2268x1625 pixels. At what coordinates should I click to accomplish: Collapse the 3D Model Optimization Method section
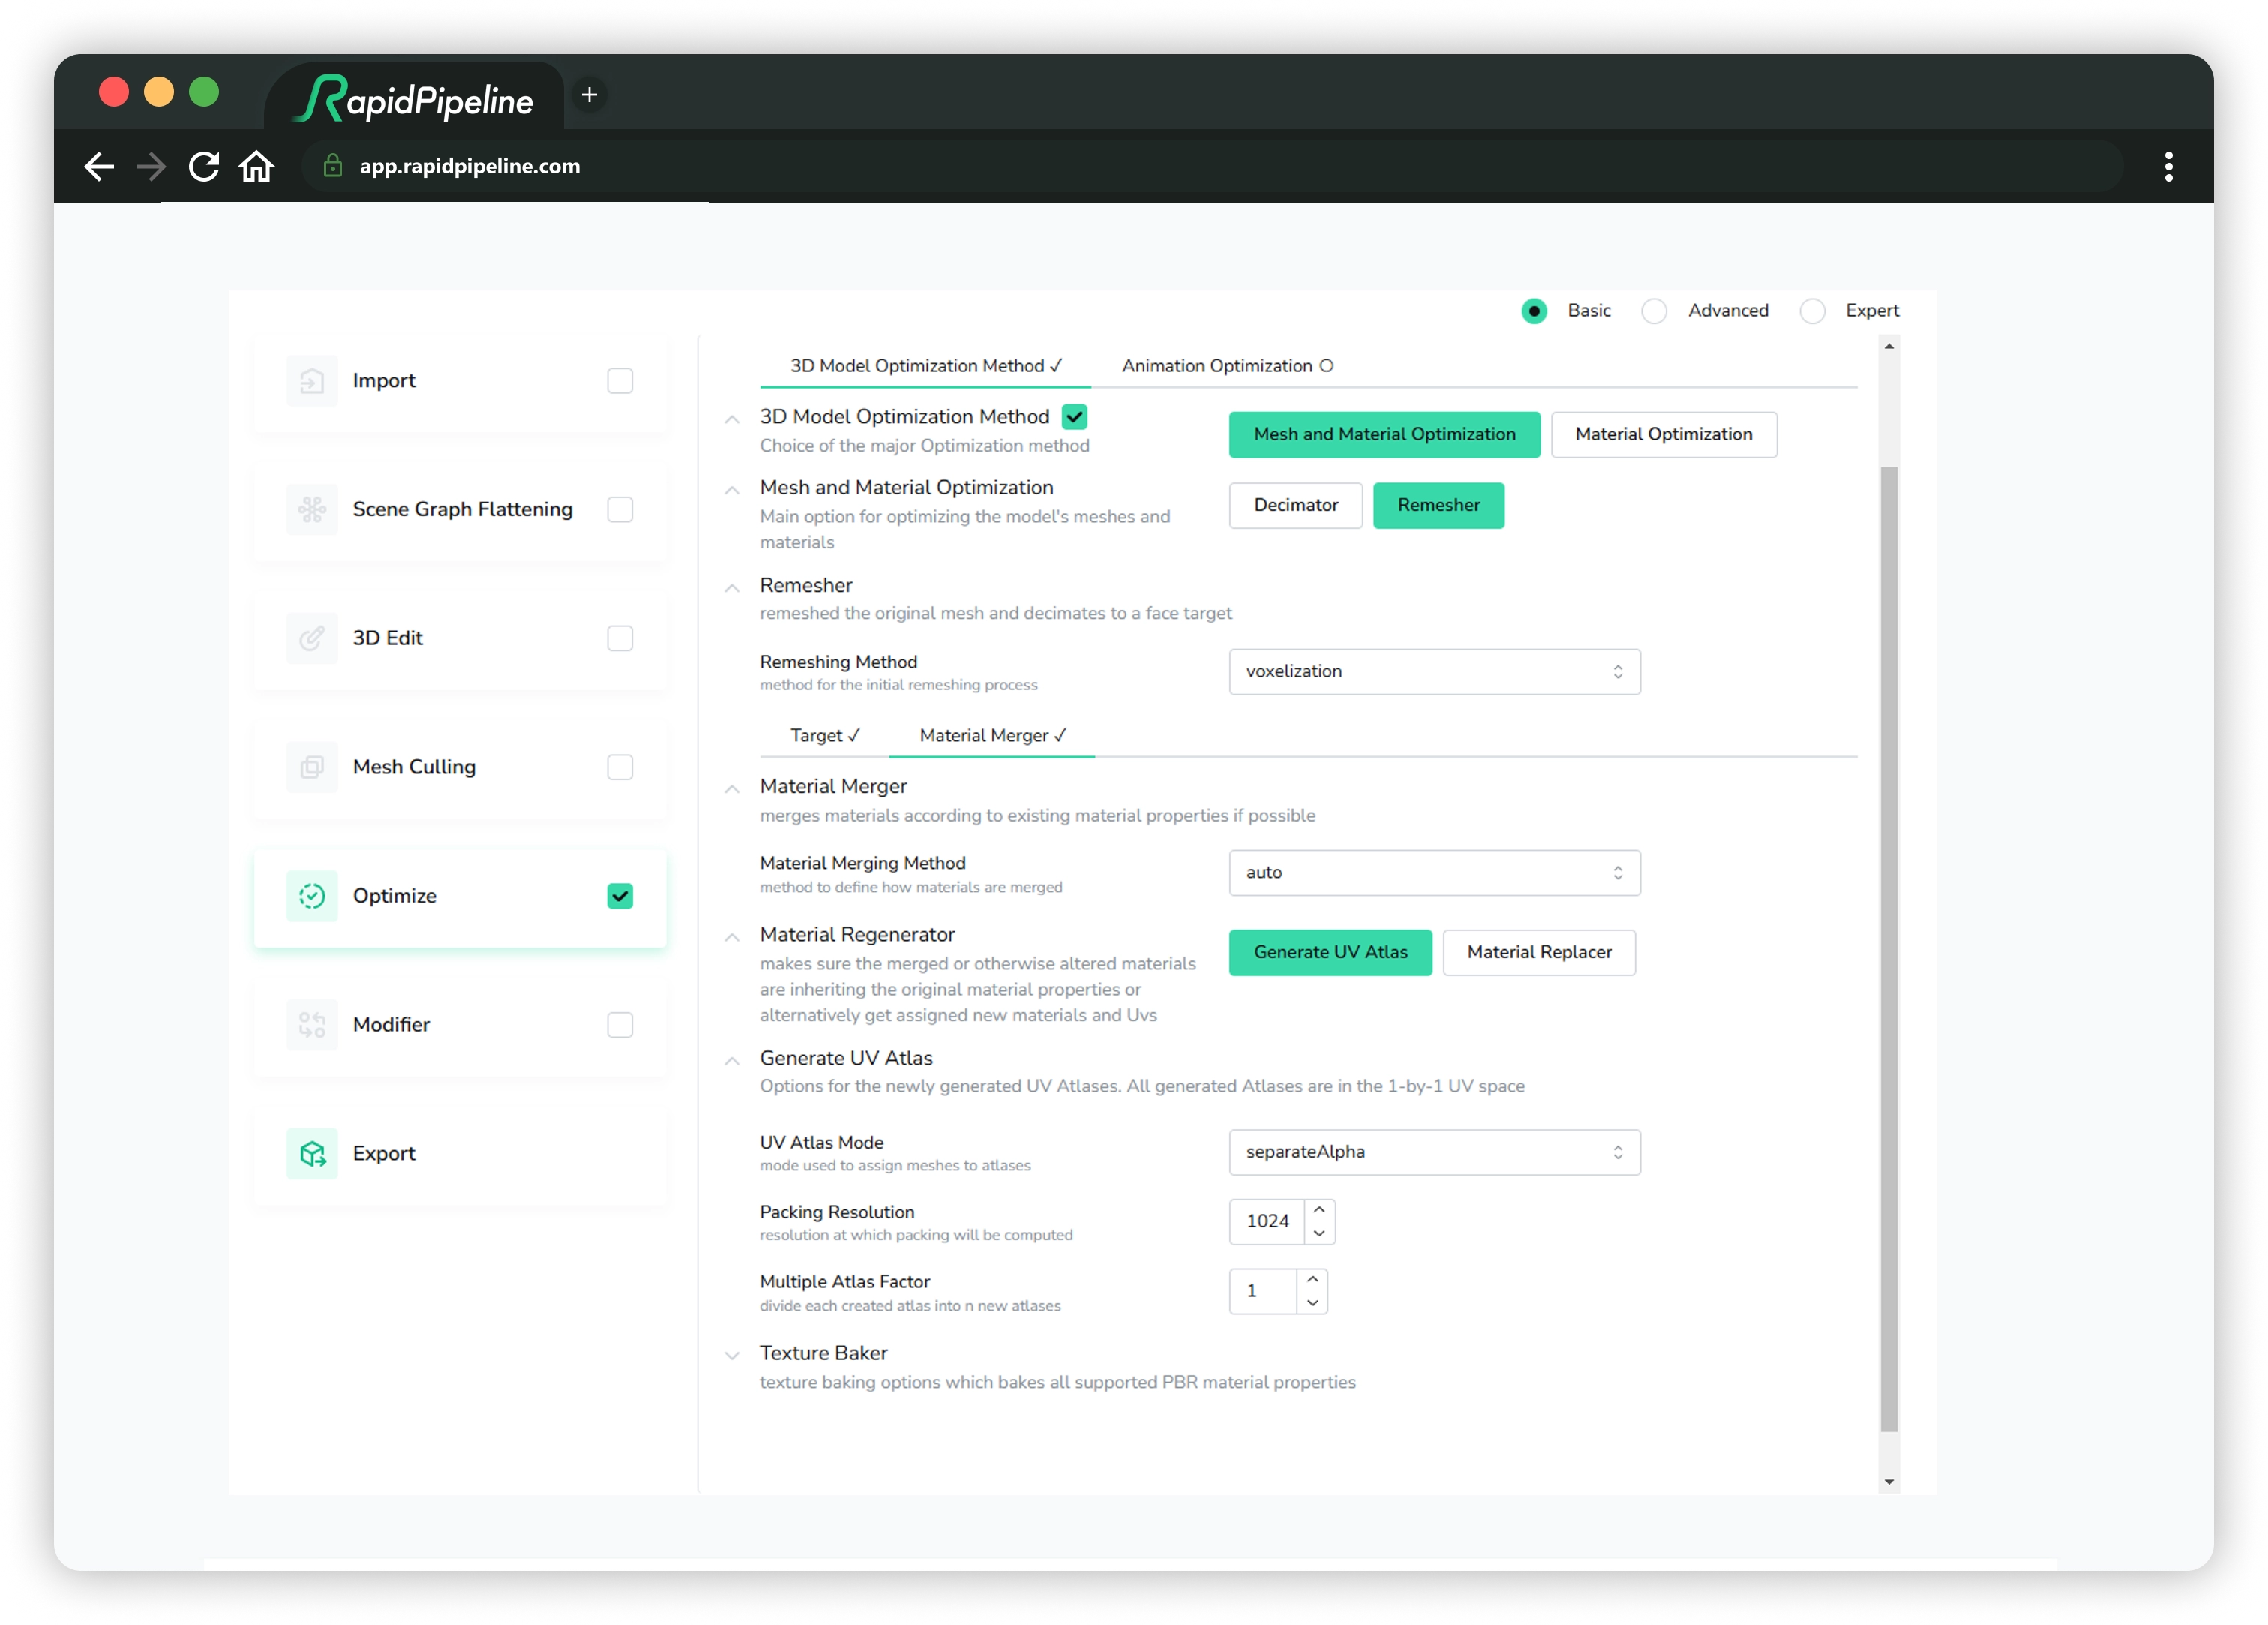[x=732, y=419]
